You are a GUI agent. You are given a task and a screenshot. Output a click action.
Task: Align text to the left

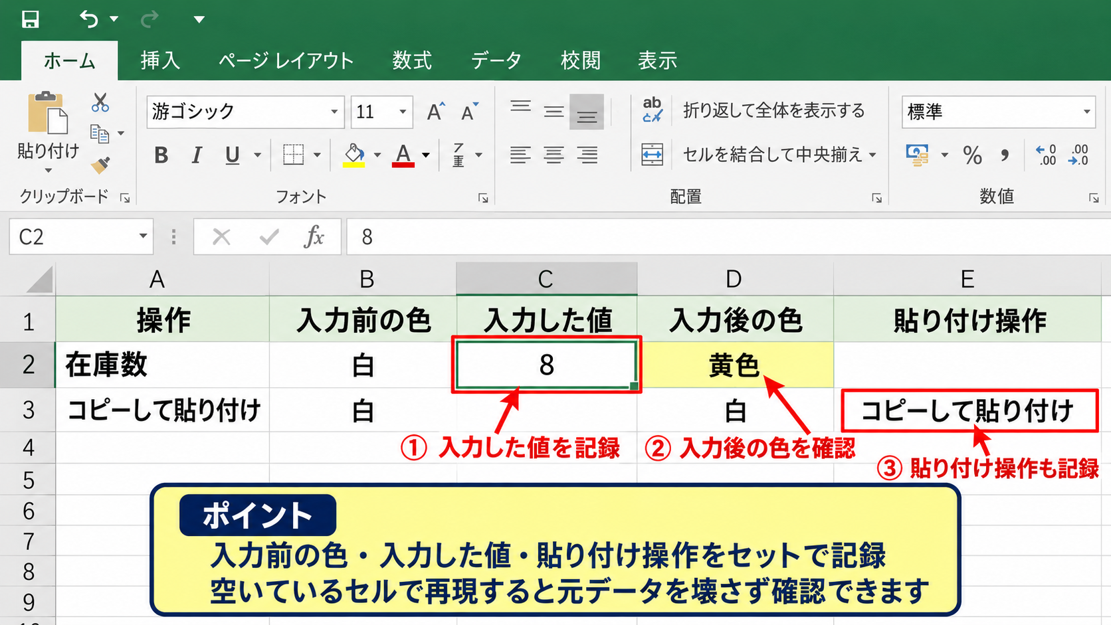(520, 155)
